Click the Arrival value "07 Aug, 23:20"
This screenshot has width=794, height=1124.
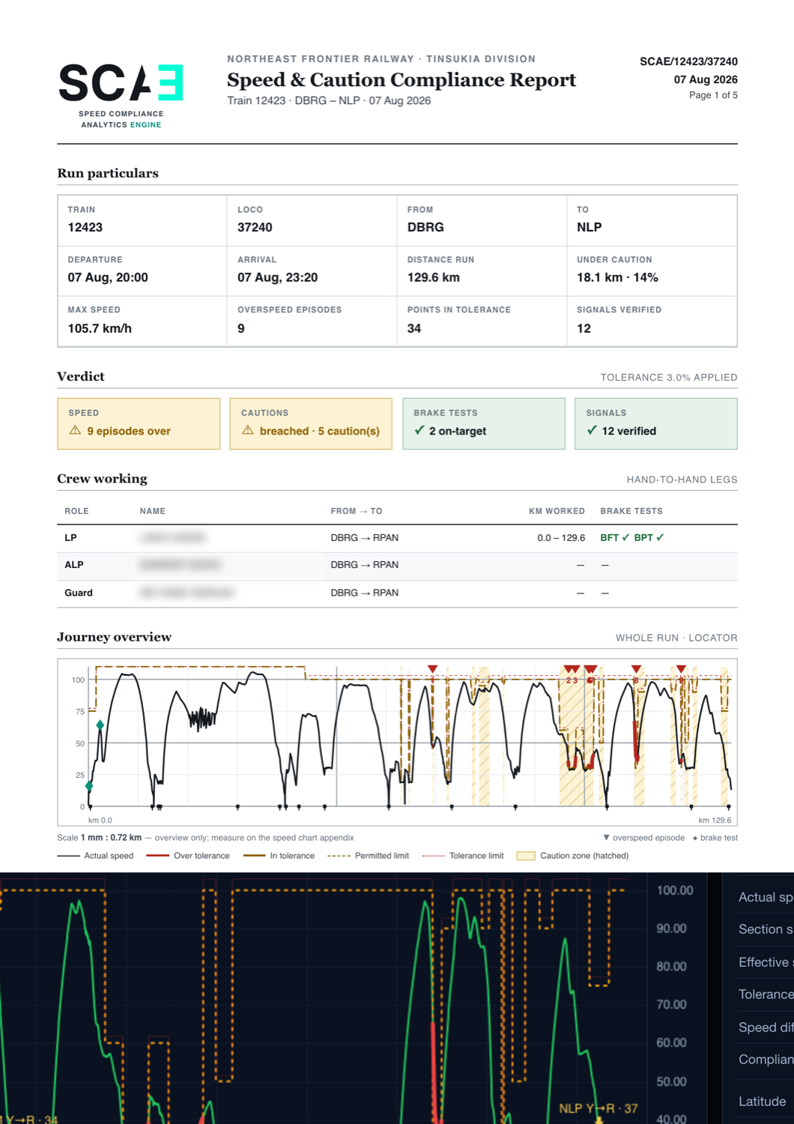point(277,277)
